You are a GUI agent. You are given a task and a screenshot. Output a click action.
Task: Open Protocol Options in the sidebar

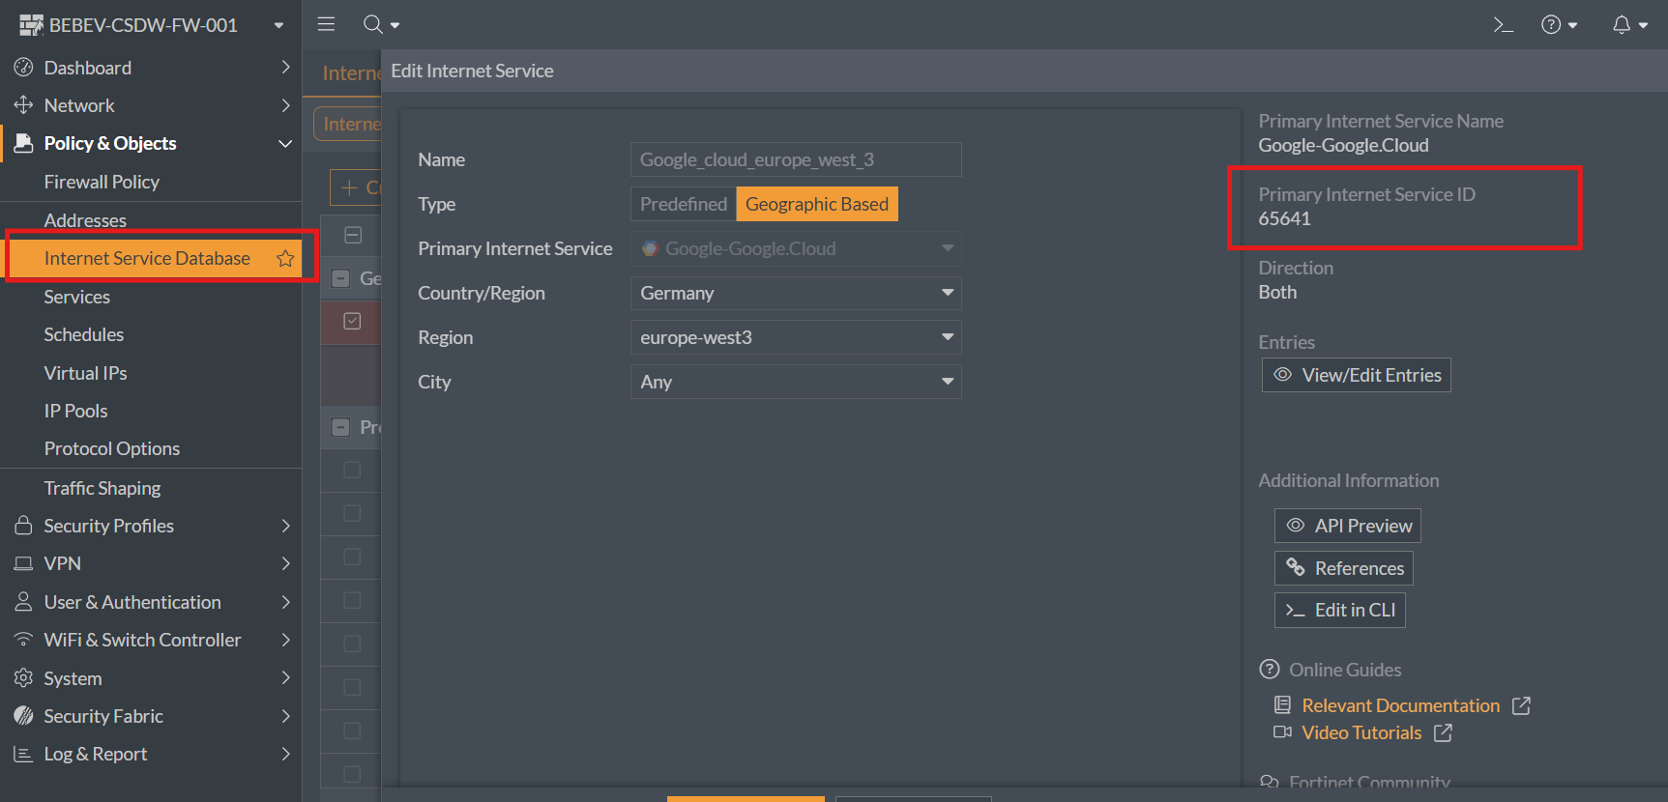(x=112, y=448)
